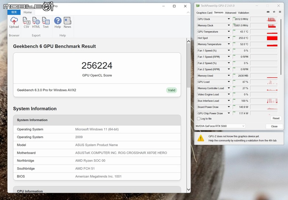
Task: Click the GPU-Z refresh icon
Action: point(274,12)
